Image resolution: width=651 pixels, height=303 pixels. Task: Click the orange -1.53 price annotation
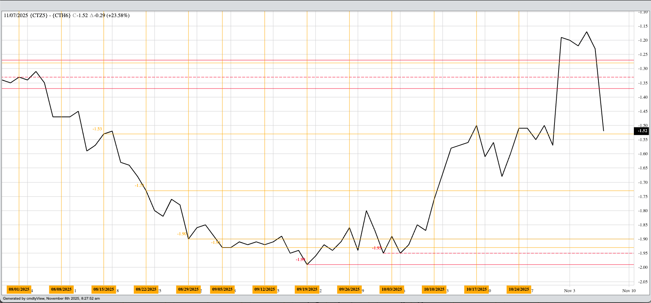coord(97,129)
